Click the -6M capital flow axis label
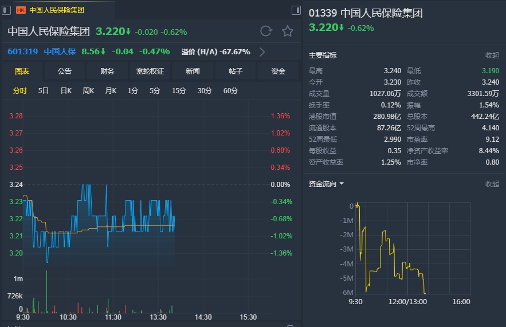Image resolution: width=506 pixels, height=327 pixels. point(347,293)
